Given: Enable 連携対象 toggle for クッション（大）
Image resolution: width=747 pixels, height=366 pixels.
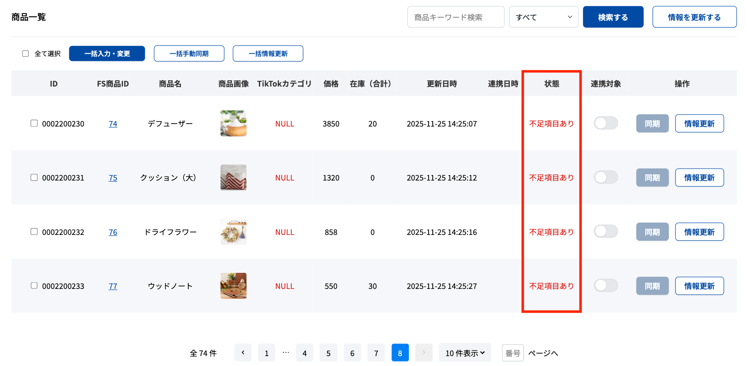Looking at the screenshot, I should [x=606, y=177].
